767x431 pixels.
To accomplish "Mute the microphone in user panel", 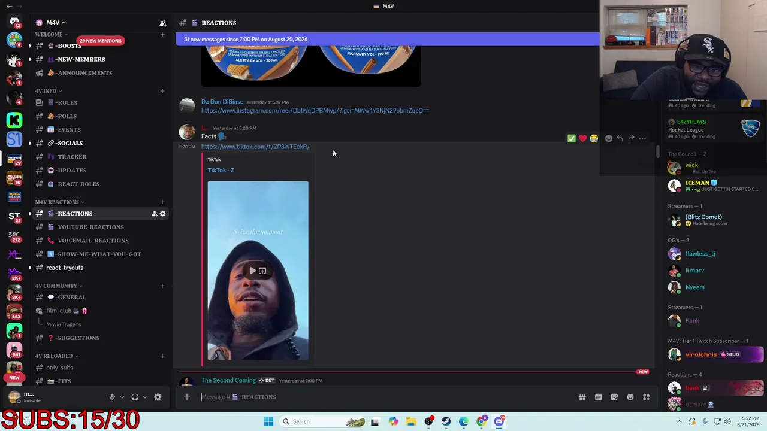I will point(112,397).
